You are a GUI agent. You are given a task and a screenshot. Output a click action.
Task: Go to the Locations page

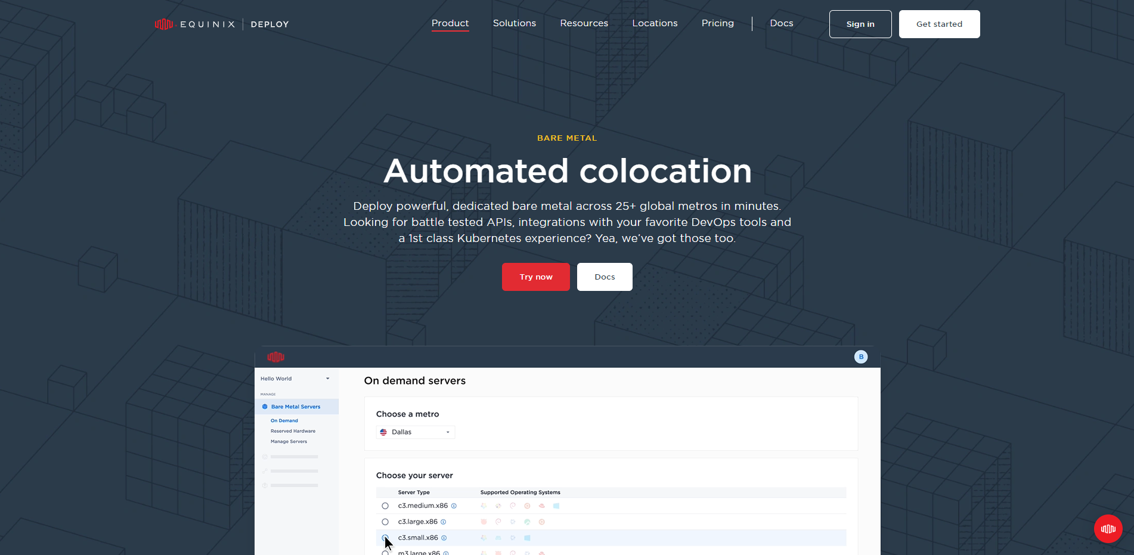click(x=655, y=23)
